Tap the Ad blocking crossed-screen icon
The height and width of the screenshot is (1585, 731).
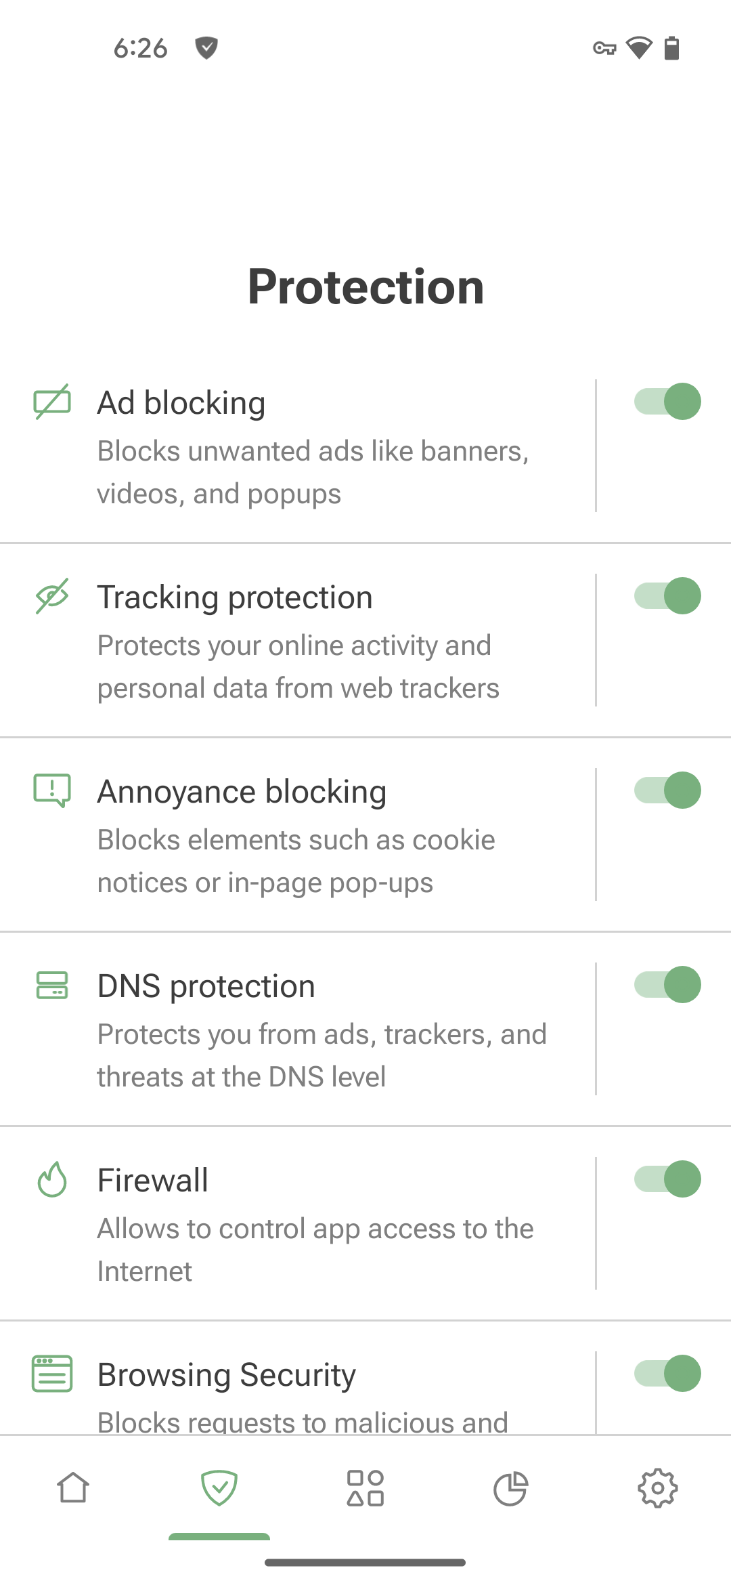tap(52, 402)
